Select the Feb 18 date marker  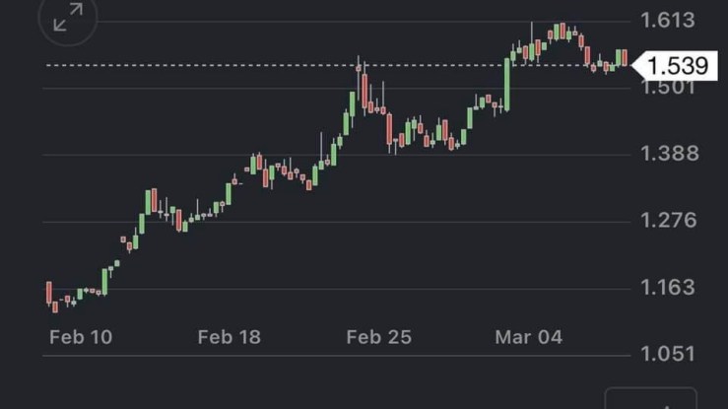229,337
